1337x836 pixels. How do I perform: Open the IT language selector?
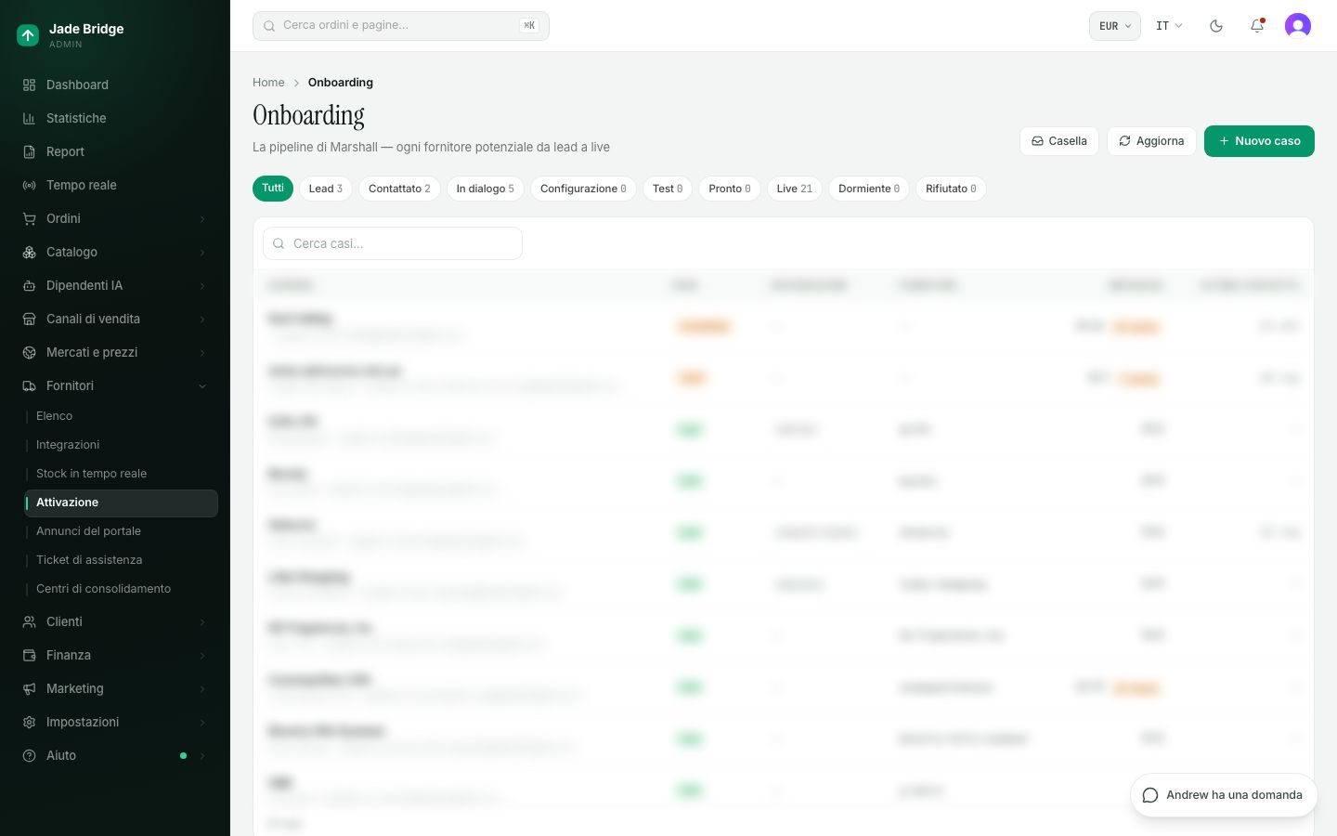1169,26
